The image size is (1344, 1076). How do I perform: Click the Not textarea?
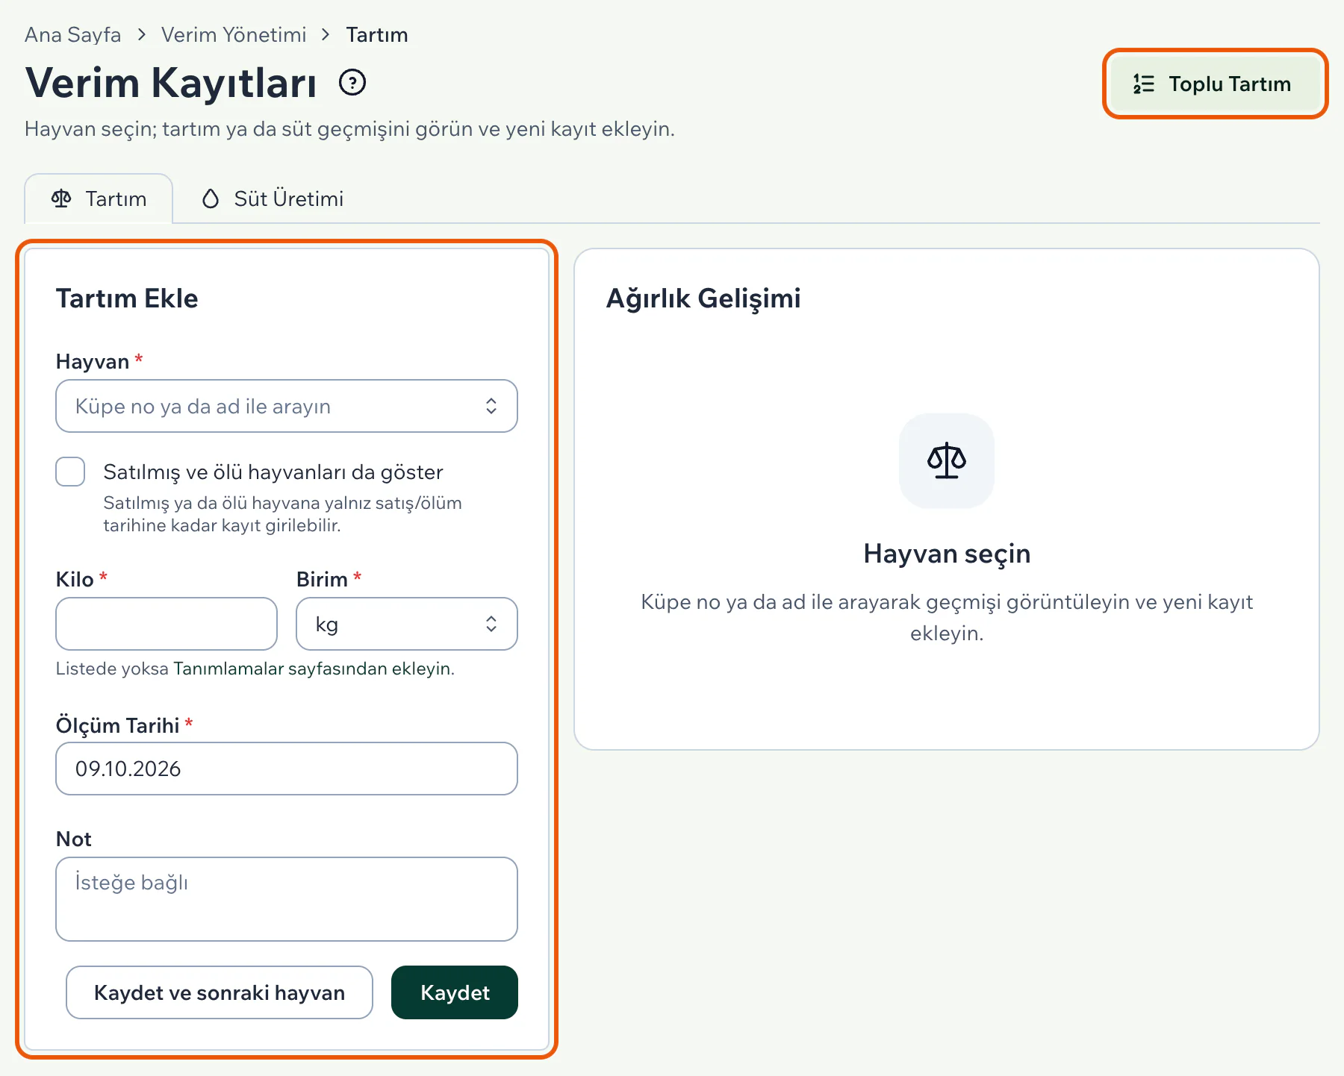click(x=287, y=899)
